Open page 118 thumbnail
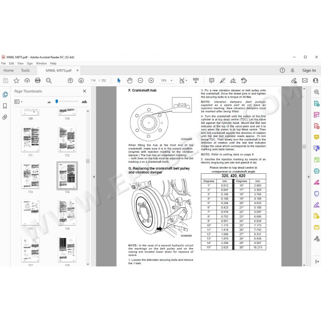321x321 pixels. point(67,249)
